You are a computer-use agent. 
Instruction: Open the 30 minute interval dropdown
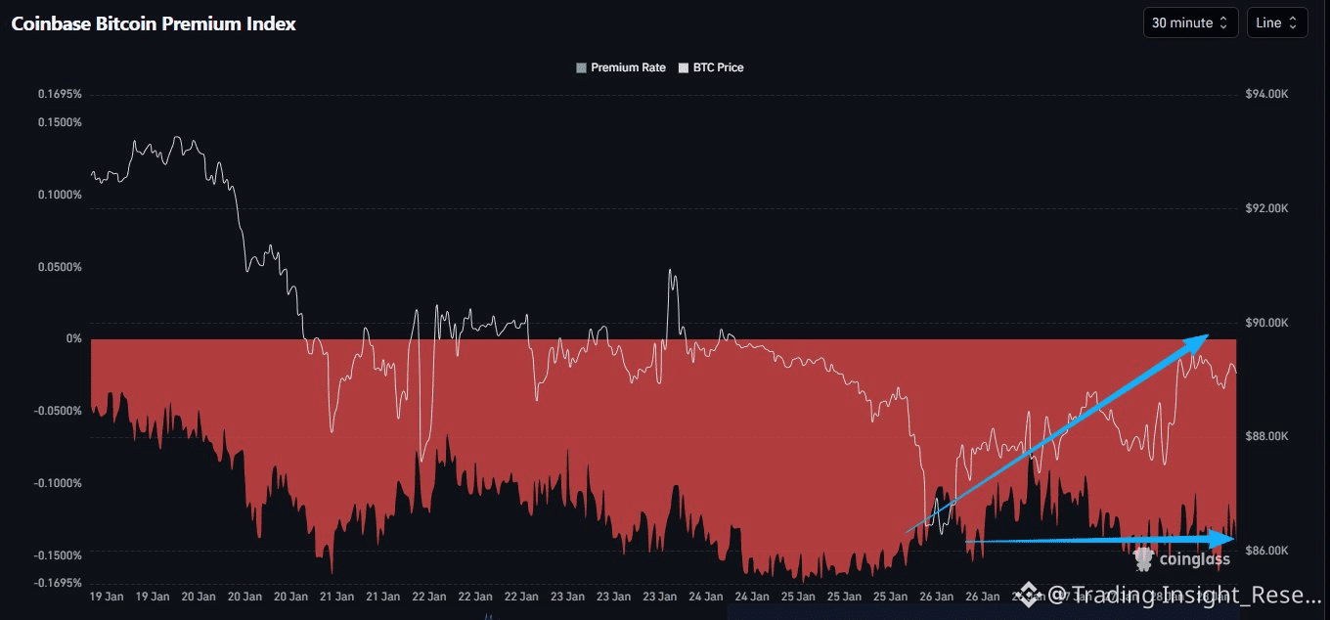tap(1190, 22)
